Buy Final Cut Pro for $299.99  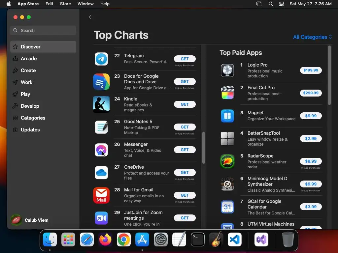coord(311,93)
